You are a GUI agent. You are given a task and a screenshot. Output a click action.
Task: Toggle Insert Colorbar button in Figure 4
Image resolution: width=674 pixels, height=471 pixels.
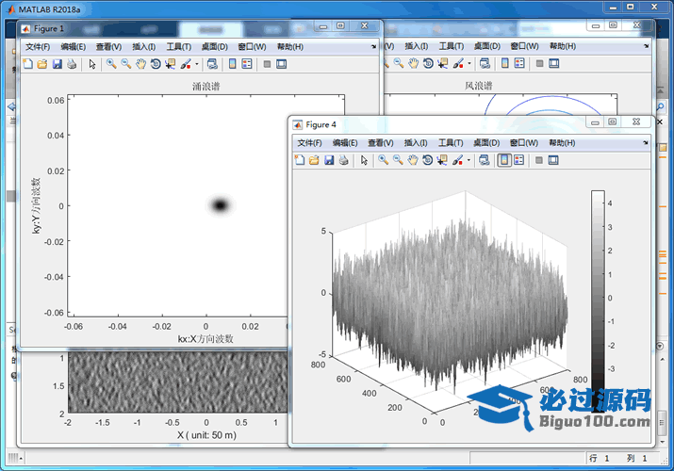504,160
